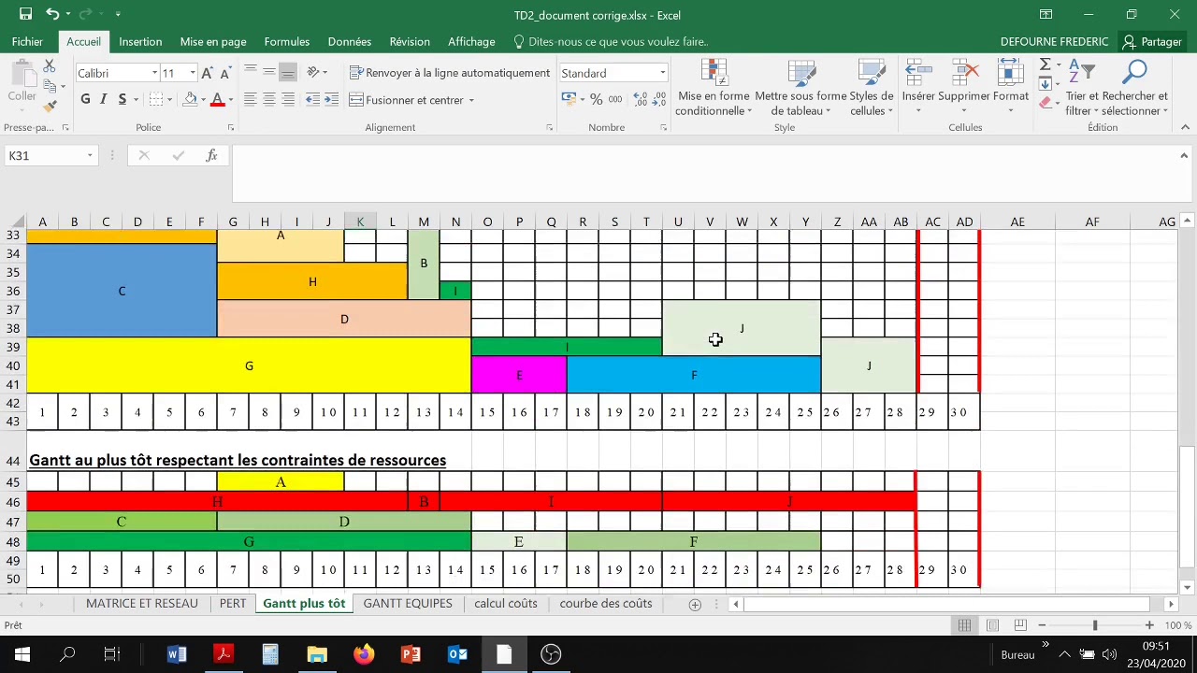Viewport: 1197px width, 673px height.
Task: Open the Windows Start menu
Action: point(22,654)
